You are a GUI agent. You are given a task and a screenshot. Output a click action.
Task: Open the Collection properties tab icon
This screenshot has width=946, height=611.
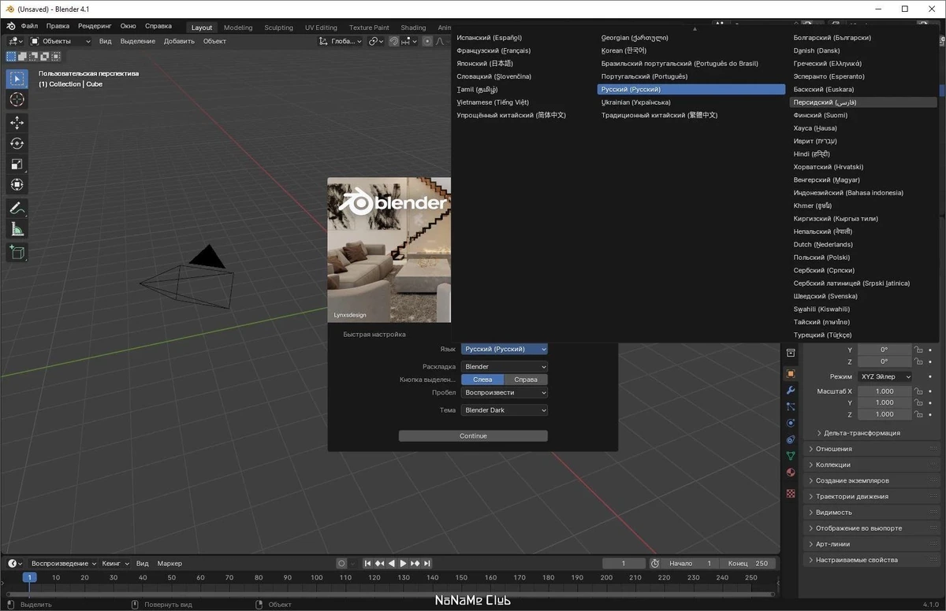pyautogui.click(x=791, y=353)
